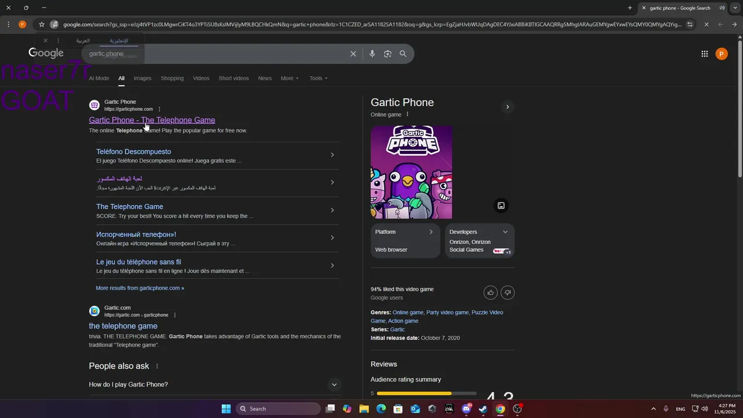Screen dimensions: 743x418
Task: Open the Google account avatar menu
Action: [722, 54]
